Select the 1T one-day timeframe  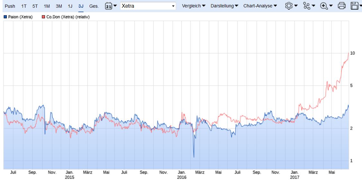click(24, 6)
